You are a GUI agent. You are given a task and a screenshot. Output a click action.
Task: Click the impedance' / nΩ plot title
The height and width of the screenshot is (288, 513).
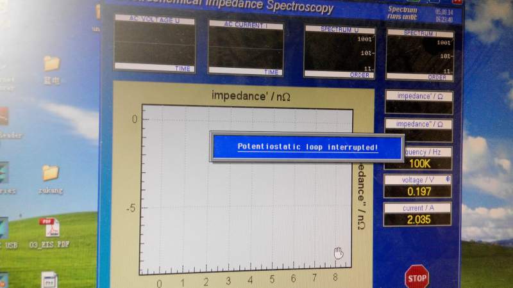(251, 96)
